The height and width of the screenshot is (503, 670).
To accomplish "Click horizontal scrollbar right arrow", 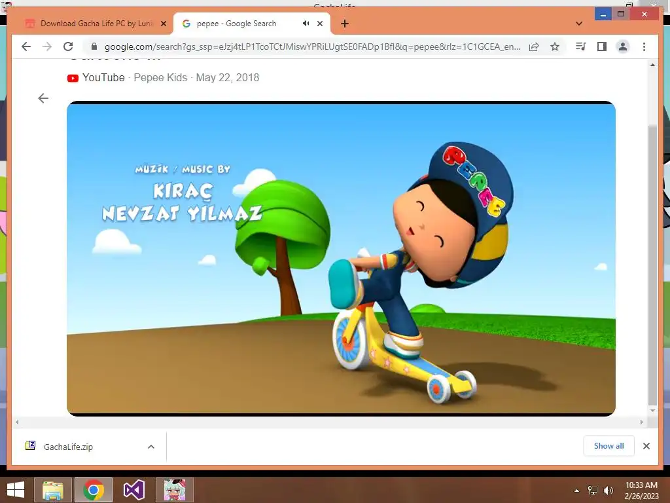I will point(641,422).
